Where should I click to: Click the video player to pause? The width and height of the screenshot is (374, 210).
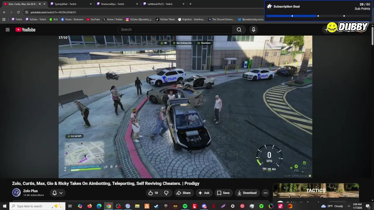(185, 107)
